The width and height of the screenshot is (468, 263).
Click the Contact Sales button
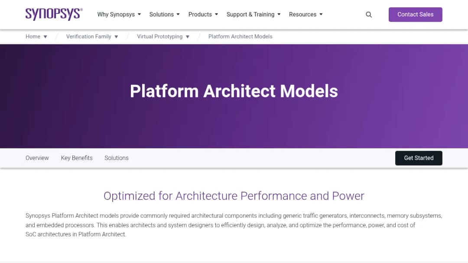pos(415,15)
